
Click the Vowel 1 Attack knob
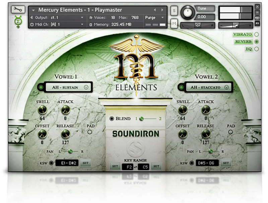[65, 110]
